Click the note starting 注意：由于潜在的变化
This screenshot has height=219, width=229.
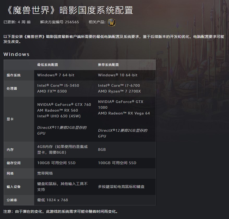point(61,211)
